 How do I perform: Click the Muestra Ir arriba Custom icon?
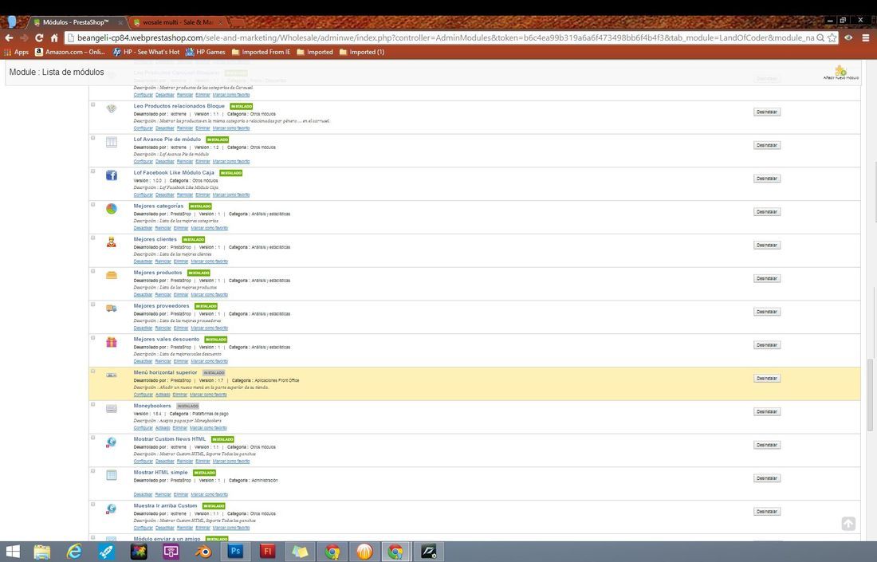(x=112, y=509)
